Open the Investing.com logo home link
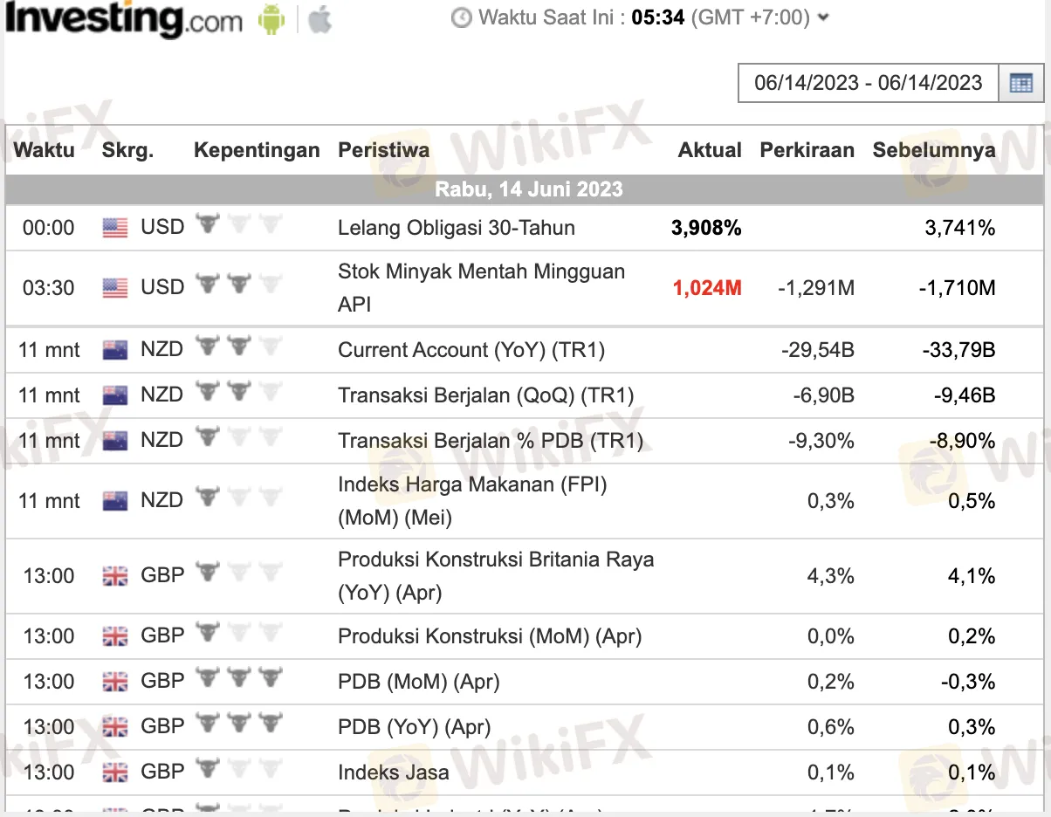1051x817 pixels. tap(124, 19)
